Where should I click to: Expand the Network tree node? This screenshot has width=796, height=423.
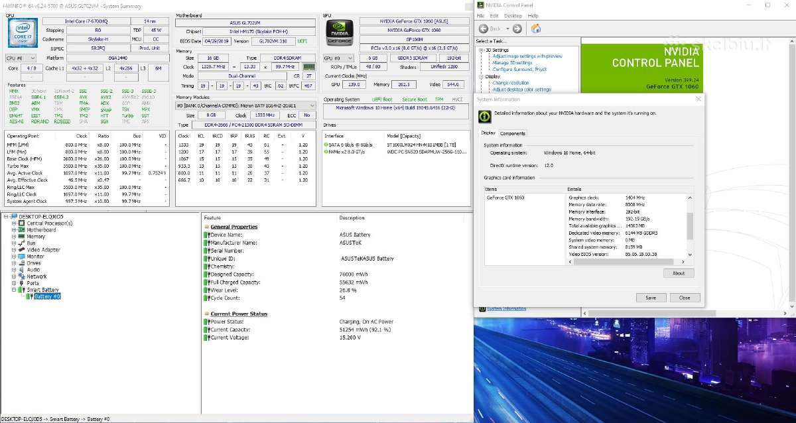click(14, 276)
